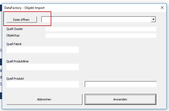This screenshot has height=111, width=169.
Task: Select the Quell Produktlinie input box
Action: (43, 67)
